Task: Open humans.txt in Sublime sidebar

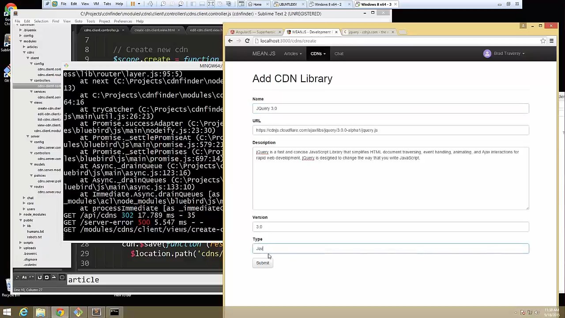Action: click(35, 231)
